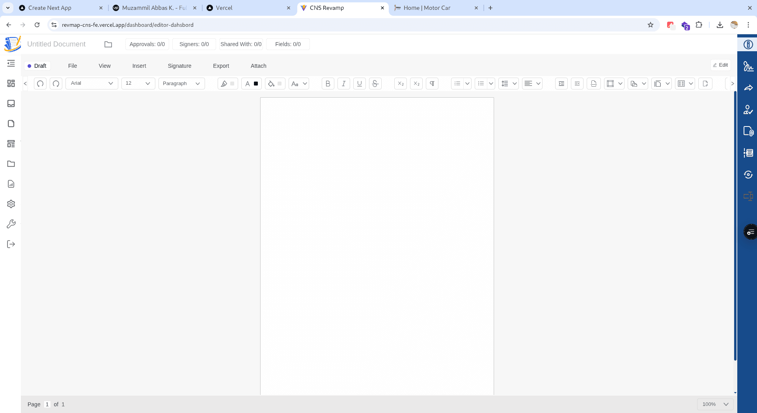Select the fill bucket background tool
The image size is (757, 413).
pos(271,84)
